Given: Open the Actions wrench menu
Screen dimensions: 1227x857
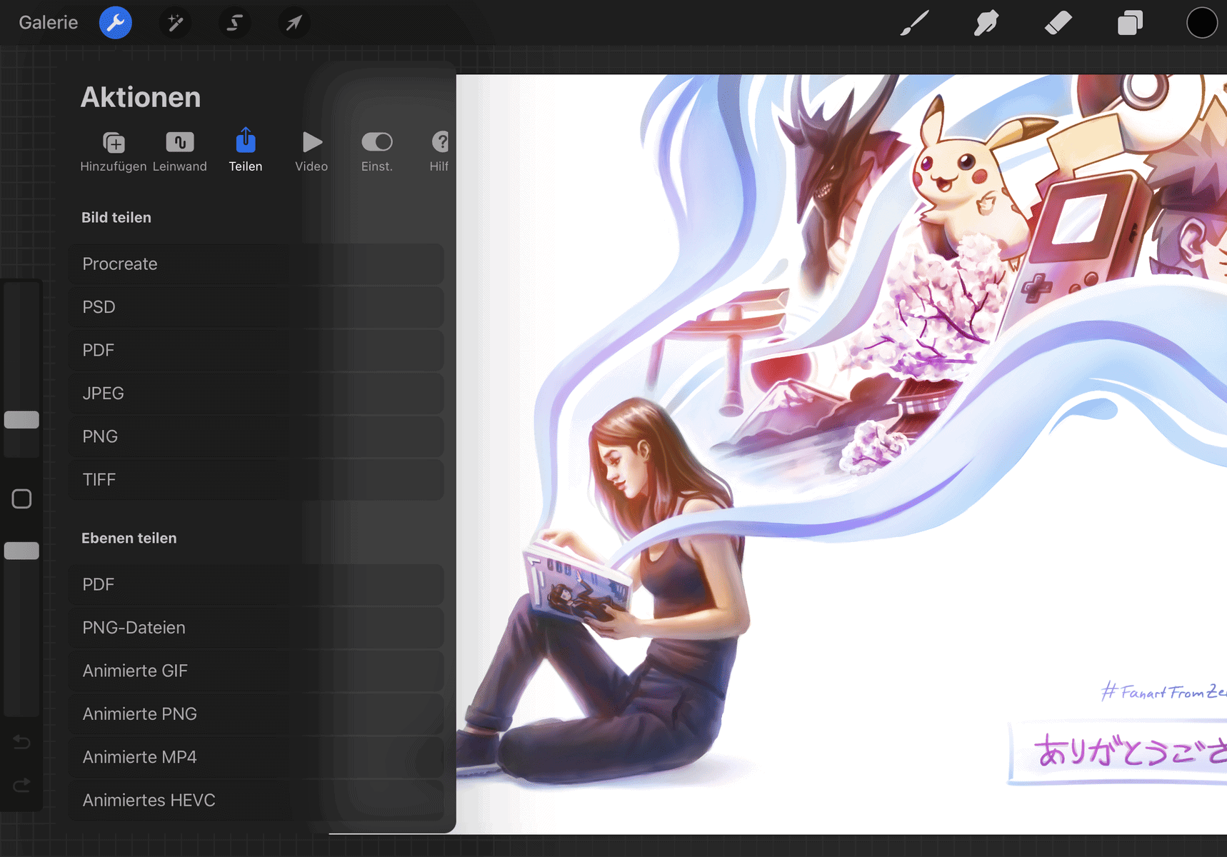Looking at the screenshot, I should tap(115, 23).
